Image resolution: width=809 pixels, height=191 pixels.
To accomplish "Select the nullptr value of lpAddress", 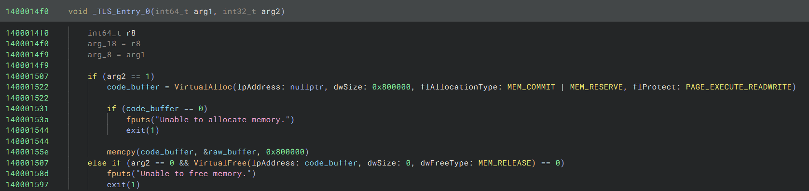I will click(x=307, y=87).
